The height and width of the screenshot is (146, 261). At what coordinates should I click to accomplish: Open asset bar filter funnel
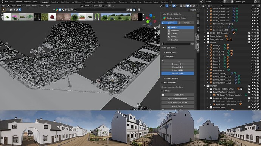pos(139,10)
